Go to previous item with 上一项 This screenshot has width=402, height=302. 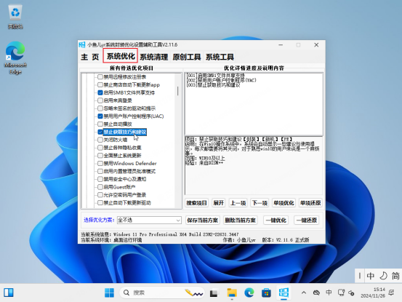pos(238,203)
